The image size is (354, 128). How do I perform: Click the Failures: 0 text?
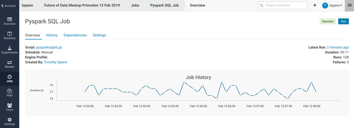point(341,62)
